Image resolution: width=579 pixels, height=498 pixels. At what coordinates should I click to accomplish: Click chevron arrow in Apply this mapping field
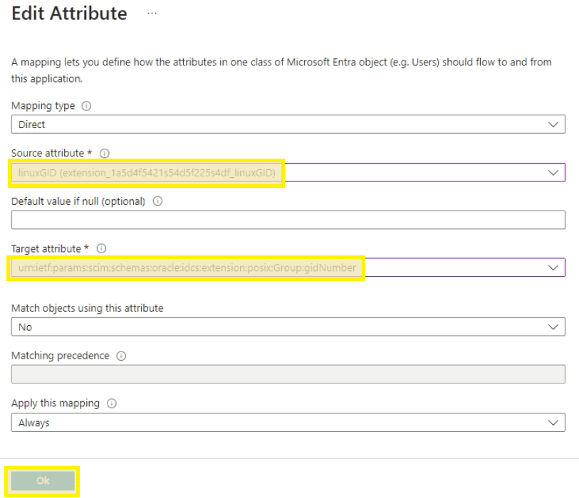(x=553, y=423)
